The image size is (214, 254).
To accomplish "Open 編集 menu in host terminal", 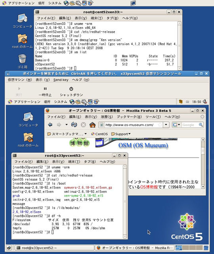I will pos(65,18).
